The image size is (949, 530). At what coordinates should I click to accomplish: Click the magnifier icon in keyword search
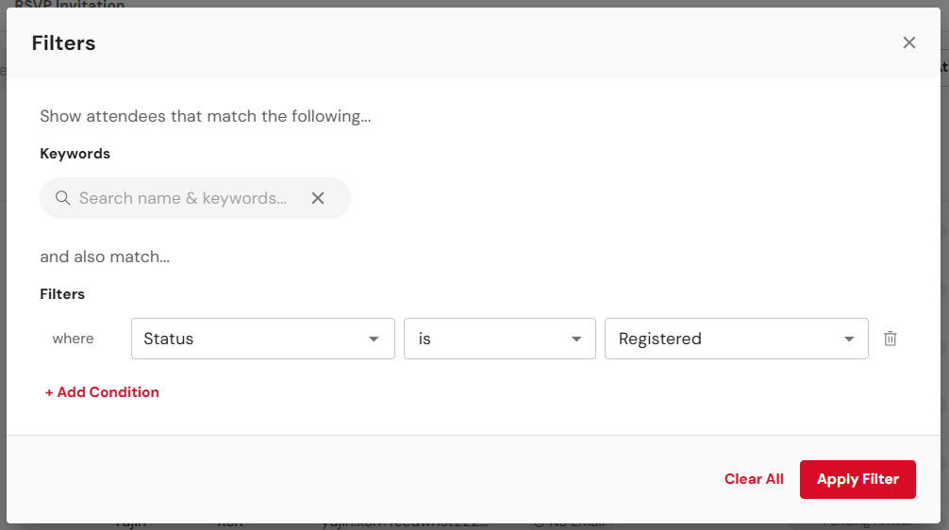(x=62, y=198)
